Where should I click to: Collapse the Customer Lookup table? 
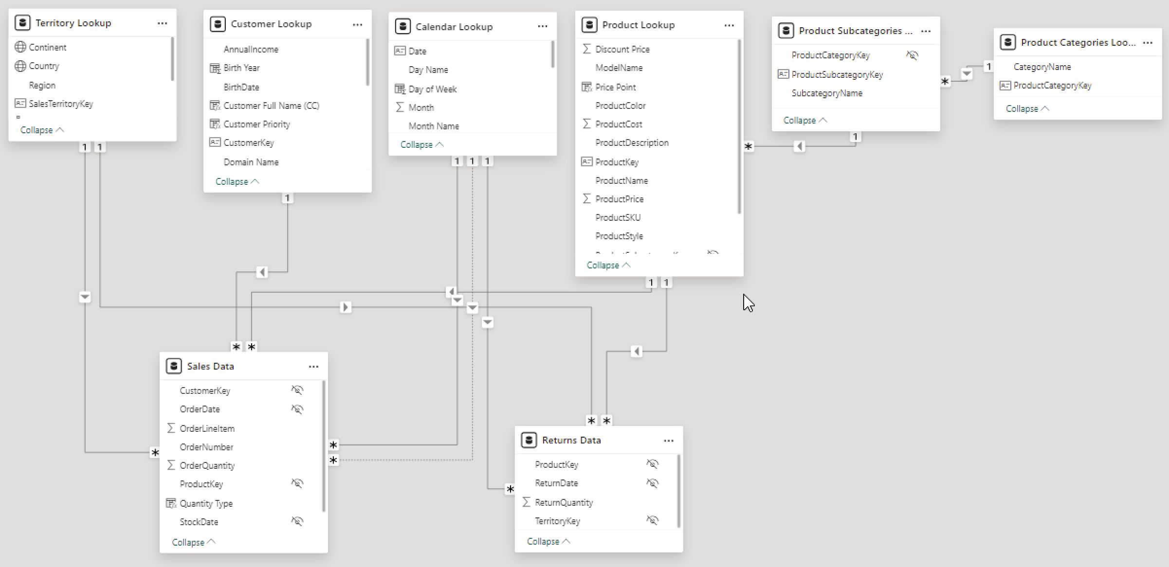[x=237, y=181]
